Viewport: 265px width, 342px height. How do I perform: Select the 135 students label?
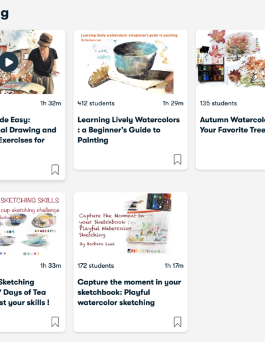218,103
